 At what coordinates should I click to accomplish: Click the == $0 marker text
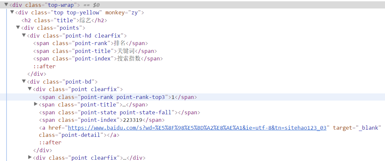pos(91,5)
